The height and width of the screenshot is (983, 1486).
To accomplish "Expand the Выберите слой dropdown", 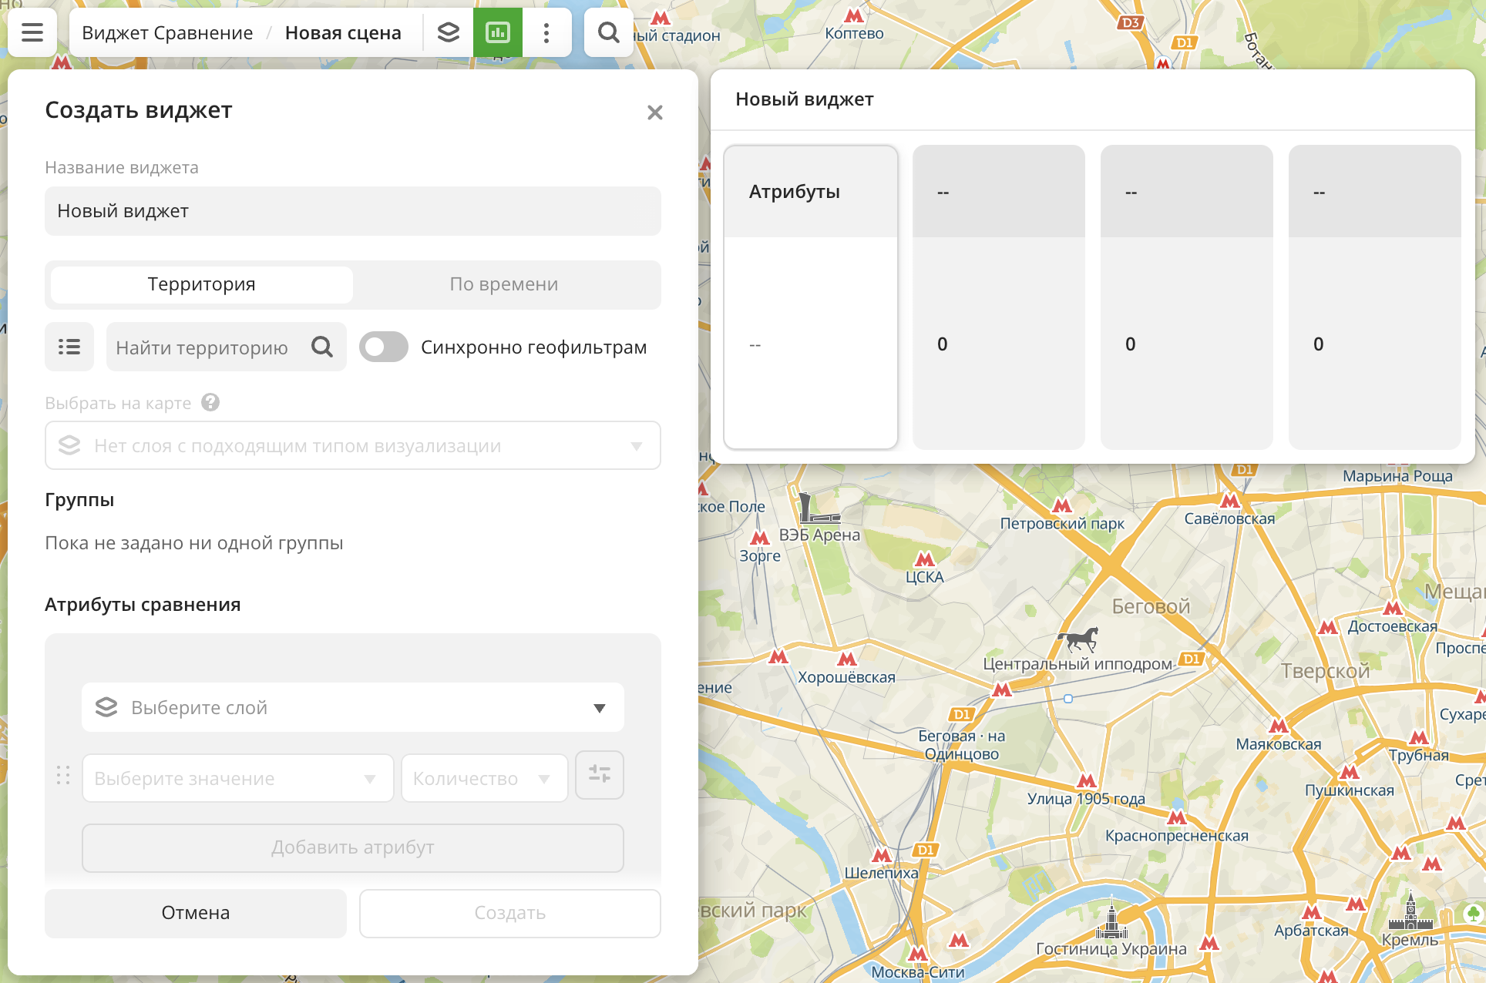I will pos(352,707).
